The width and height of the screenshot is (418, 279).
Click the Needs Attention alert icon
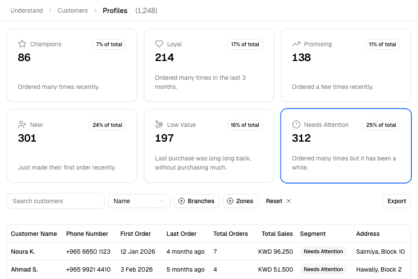click(x=296, y=124)
